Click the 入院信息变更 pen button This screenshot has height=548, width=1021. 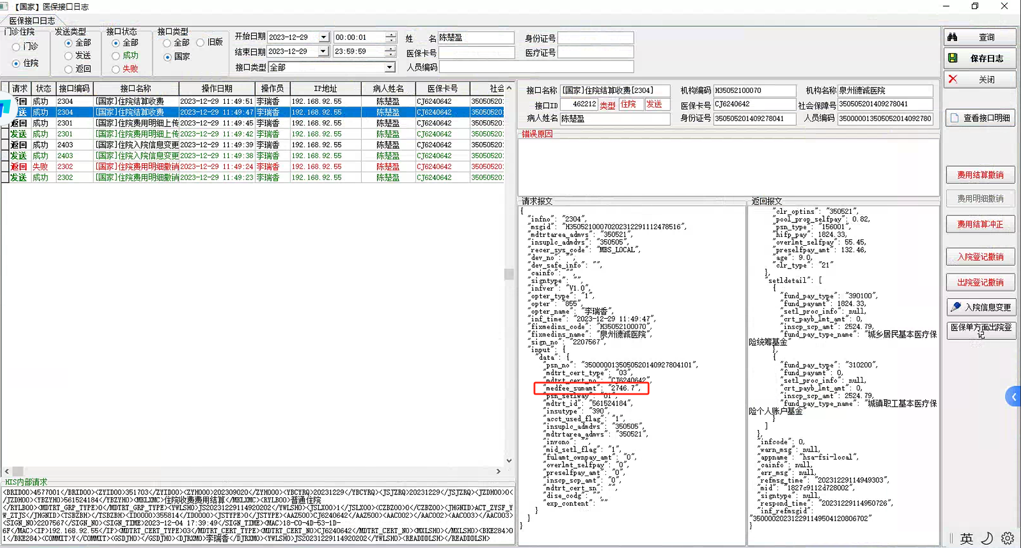click(981, 307)
